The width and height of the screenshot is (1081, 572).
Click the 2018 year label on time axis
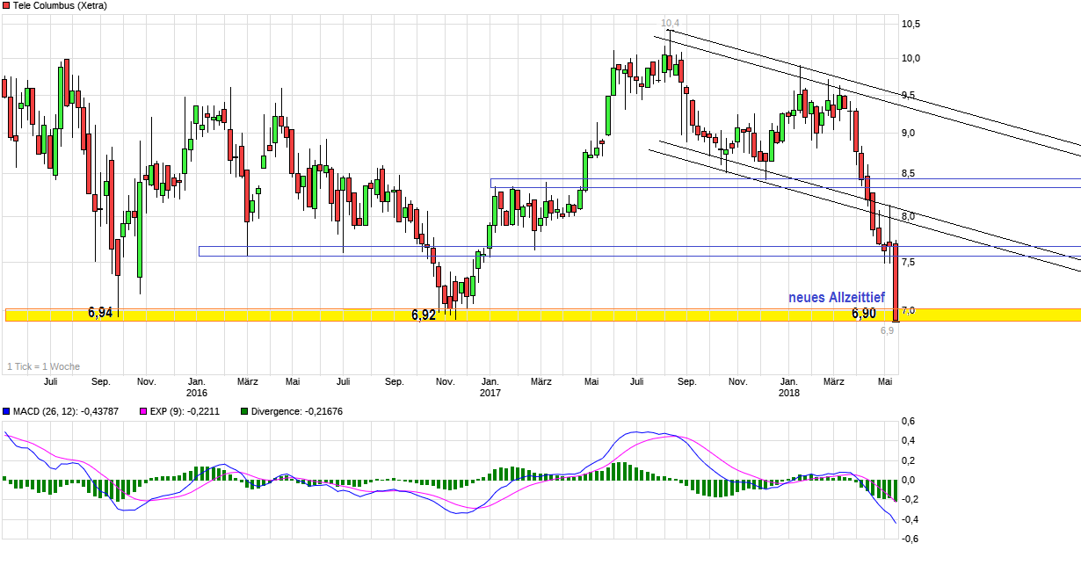tap(789, 393)
